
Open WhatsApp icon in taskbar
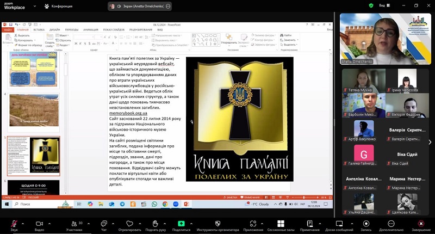pyautogui.click(x=154, y=204)
